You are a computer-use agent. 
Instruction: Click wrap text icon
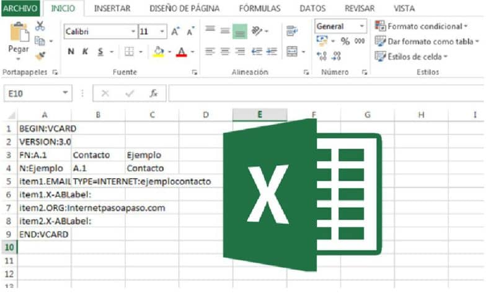click(x=291, y=30)
